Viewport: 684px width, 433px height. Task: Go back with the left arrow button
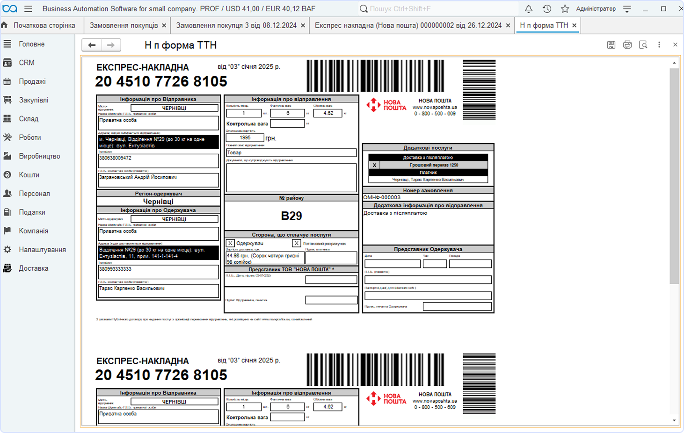(x=92, y=45)
